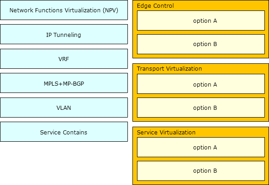The width and height of the screenshot is (269, 185).
Task: Select option A under Transport Virtualization
Action: tap(201, 84)
